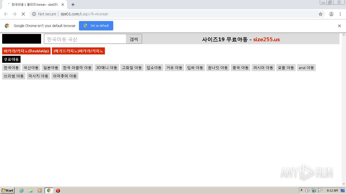The width and height of the screenshot is (346, 194).
Task: Focus the site search input field
Action: coord(85,39)
